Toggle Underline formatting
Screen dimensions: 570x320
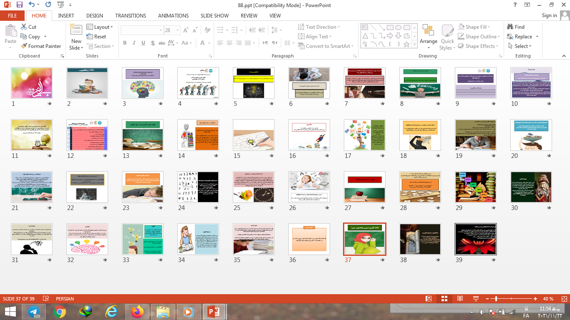pos(143,43)
